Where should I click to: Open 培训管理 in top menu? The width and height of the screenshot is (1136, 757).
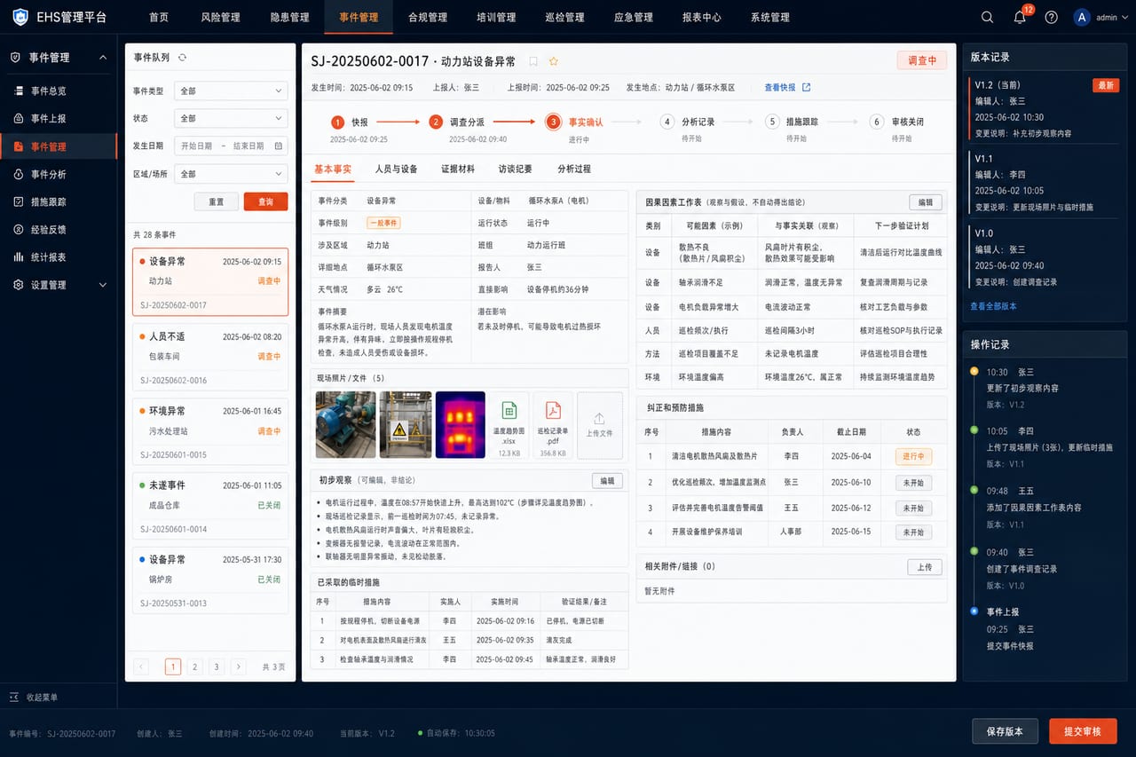click(x=495, y=17)
